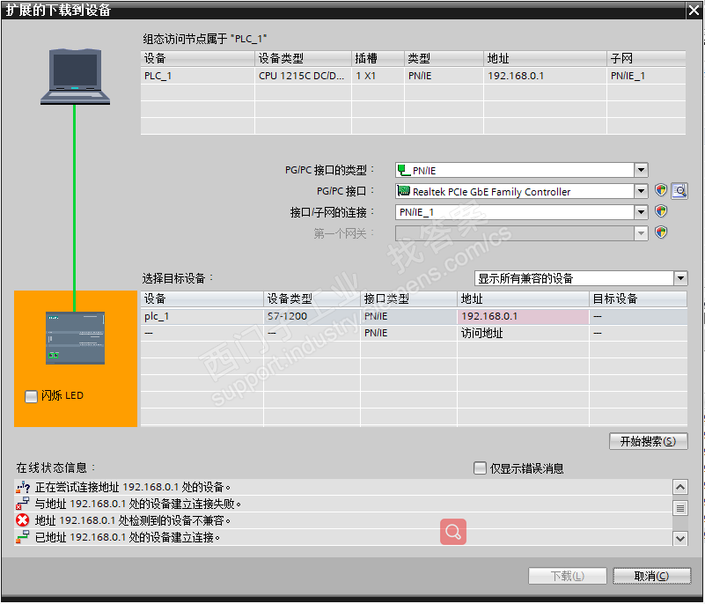
Task: Click the red magnifier overlay icon
Action: (x=452, y=532)
